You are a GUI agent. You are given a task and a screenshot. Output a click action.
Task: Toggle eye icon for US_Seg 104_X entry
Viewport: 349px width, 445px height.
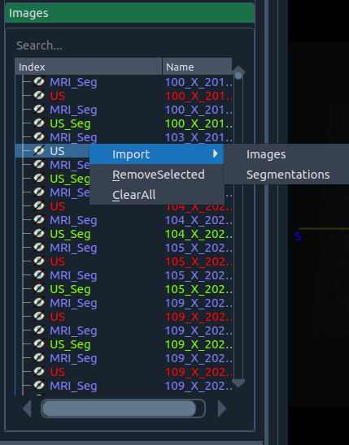(x=39, y=234)
